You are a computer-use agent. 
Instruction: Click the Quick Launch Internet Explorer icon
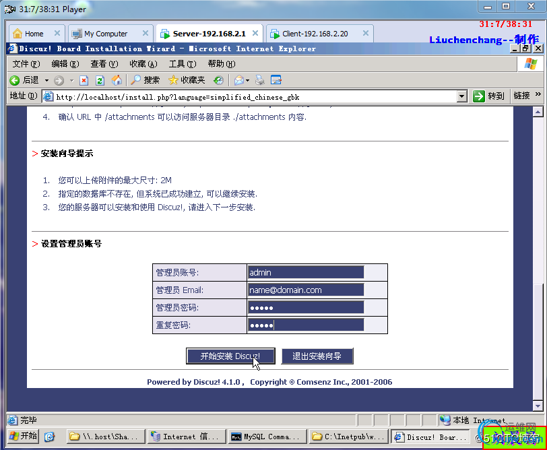coord(50,437)
